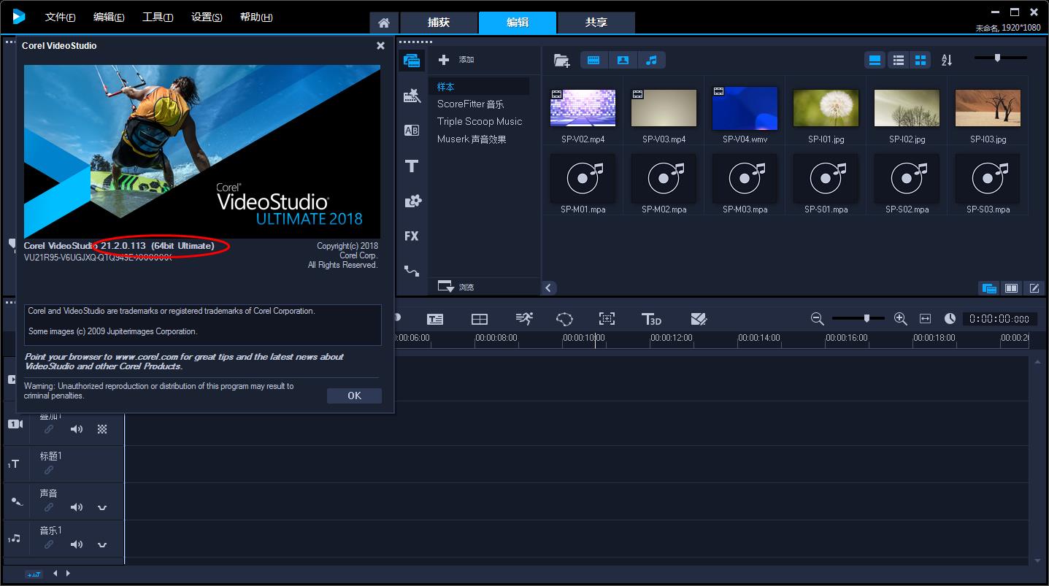
Task: Switch library to thumbnail view
Action: (x=921, y=60)
